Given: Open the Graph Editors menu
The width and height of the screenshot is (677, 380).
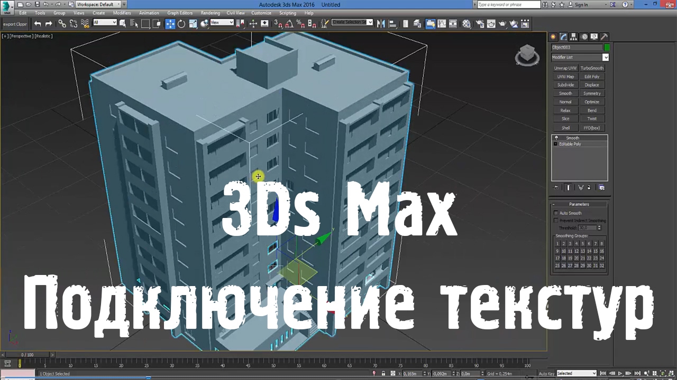Looking at the screenshot, I should [x=180, y=13].
